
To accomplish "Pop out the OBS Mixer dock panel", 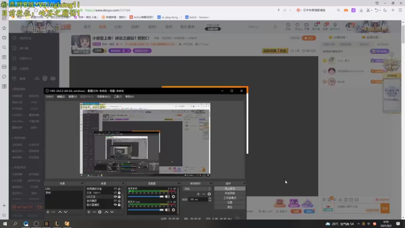I will pyautogui.click(x=179, y=183).
